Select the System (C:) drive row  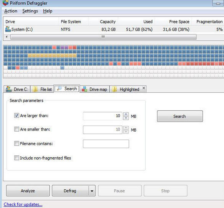click(x=114, y=29)
